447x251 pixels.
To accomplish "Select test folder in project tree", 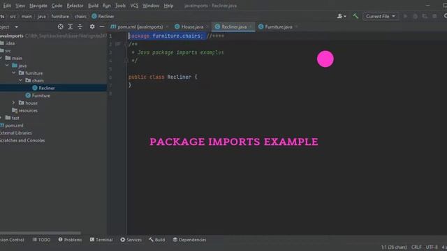I will 15,118.
